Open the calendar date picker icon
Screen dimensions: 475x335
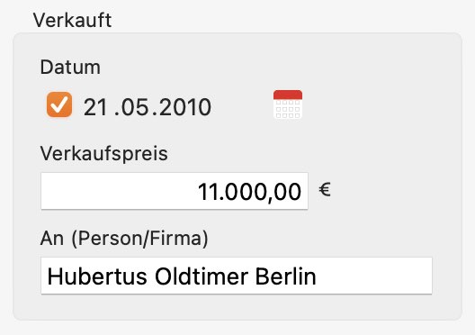(x=288, y=104)
